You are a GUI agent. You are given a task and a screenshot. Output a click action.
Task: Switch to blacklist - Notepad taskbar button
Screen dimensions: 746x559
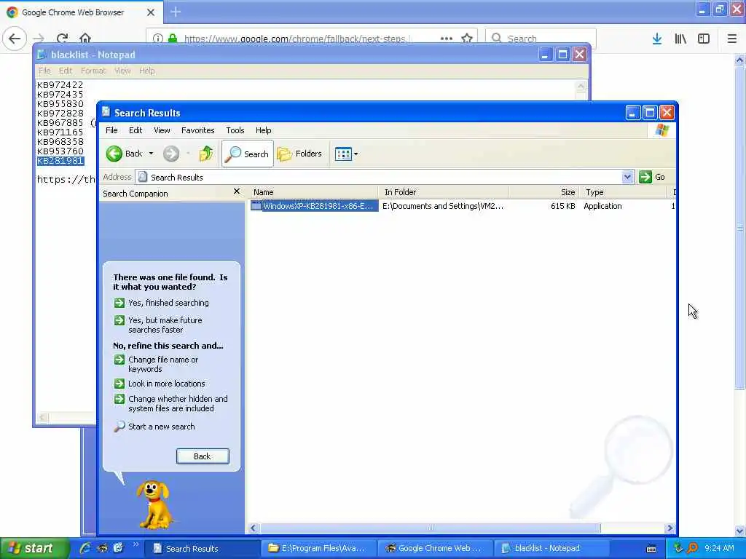pyautogui.click(x=551, y=548)
